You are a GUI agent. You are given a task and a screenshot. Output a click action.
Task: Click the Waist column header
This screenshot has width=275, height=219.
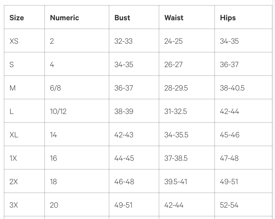pyautogui.click(x=174, y=18)
